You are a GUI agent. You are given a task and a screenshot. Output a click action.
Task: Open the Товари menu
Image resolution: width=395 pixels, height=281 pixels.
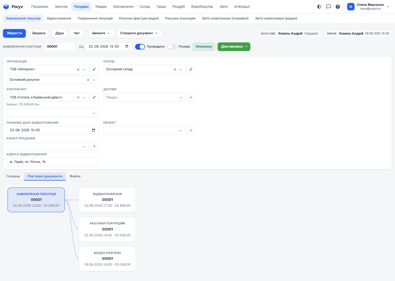pyautogui.click(x=101, y=7)
